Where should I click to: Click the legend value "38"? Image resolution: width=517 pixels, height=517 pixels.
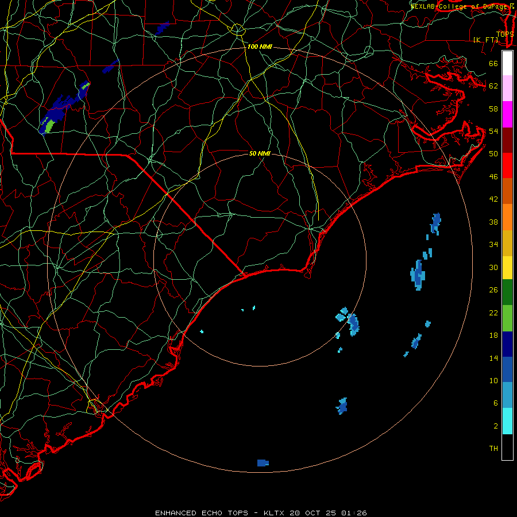point(493,222)
